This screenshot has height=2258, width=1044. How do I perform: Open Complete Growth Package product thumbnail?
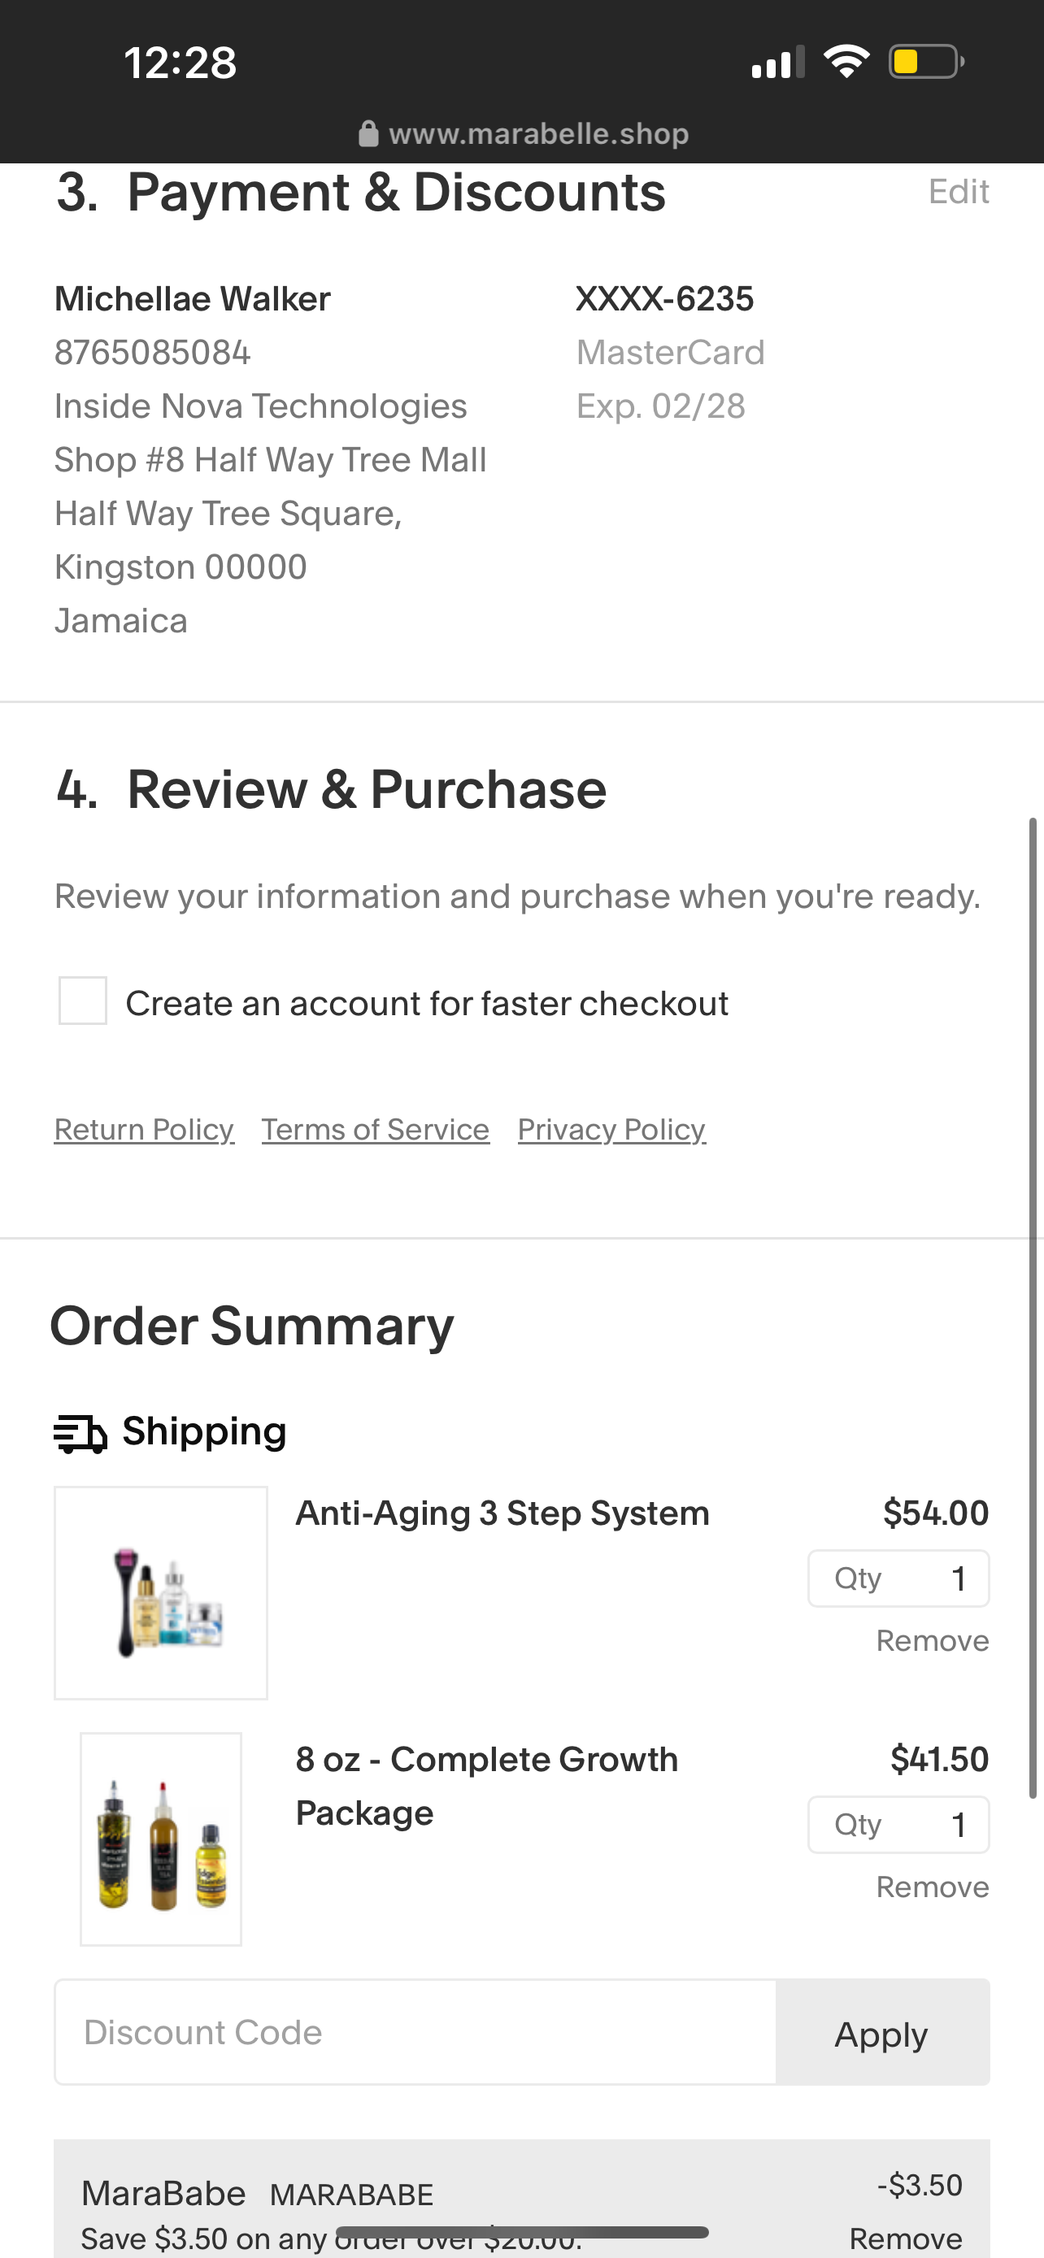[161, 1839]
